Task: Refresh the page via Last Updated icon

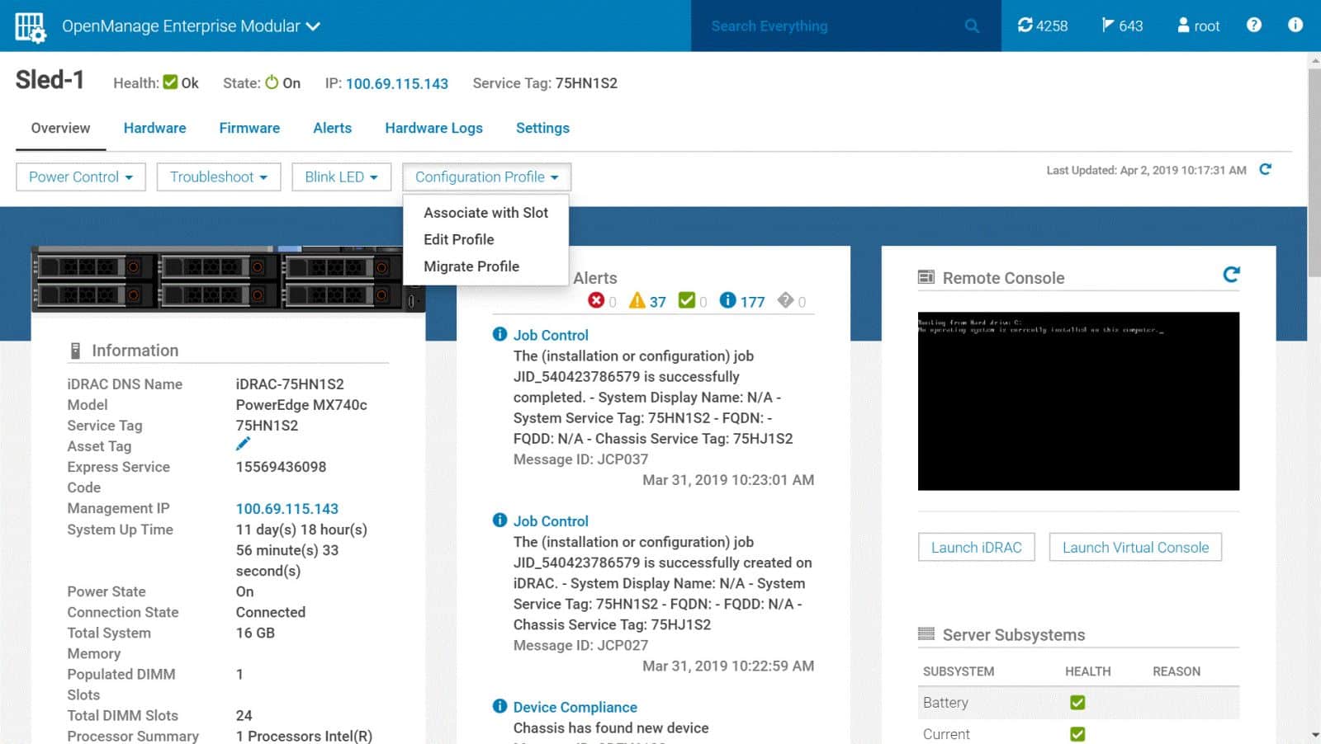Action: coord(1265,169)
